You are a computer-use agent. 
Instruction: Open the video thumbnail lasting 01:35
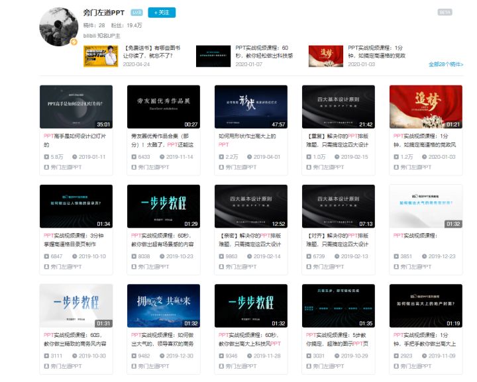coord(339,306)
